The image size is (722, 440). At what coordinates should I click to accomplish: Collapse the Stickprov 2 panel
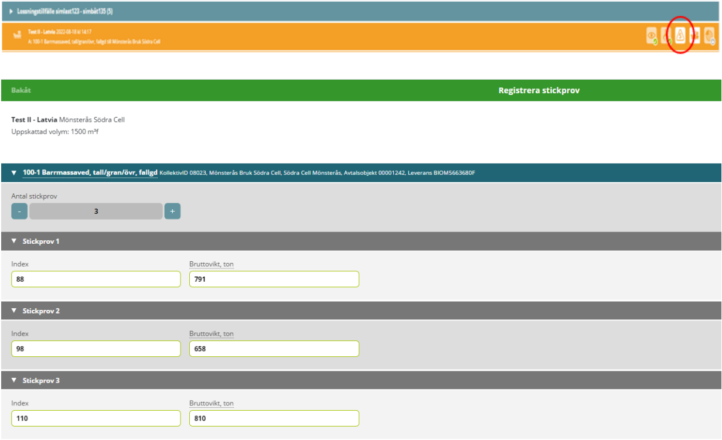click(x=14, y=311)
